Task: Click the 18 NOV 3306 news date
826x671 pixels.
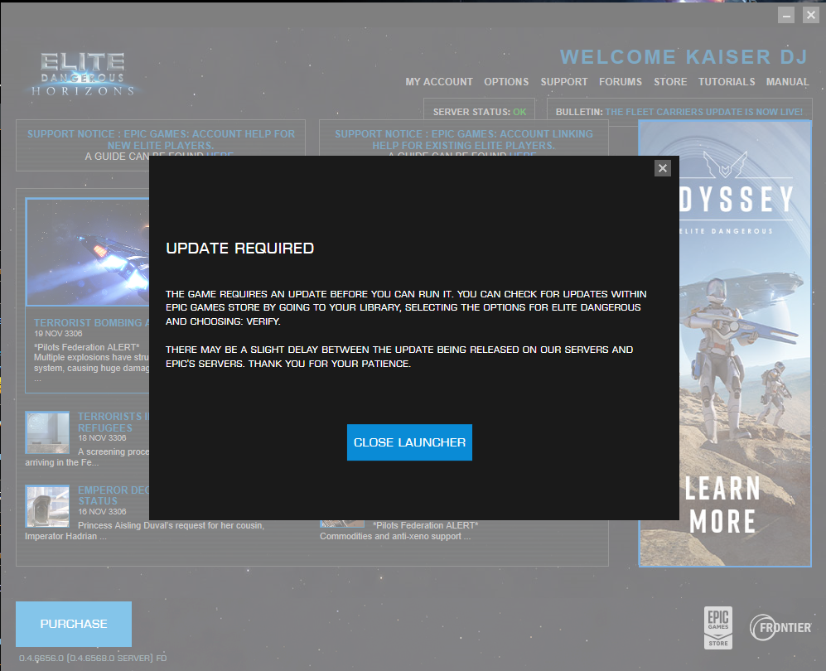Action: click(102, 437)
